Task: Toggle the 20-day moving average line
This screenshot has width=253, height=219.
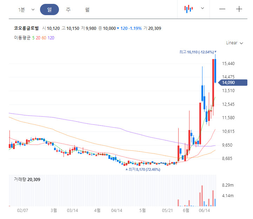Action: (x=38, y=38)
